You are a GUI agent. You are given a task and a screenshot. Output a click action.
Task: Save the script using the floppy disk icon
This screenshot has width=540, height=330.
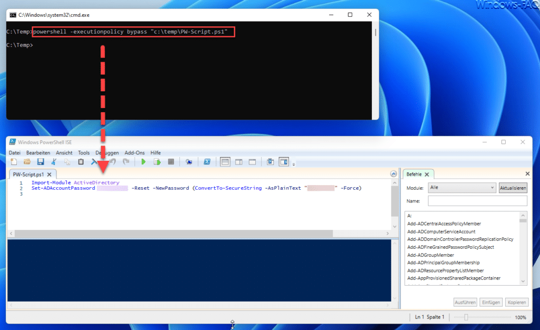click(x=40, y=162)
